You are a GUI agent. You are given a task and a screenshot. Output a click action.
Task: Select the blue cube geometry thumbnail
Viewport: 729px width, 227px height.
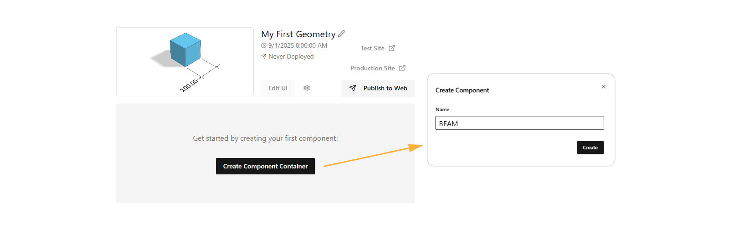point(185,62)
